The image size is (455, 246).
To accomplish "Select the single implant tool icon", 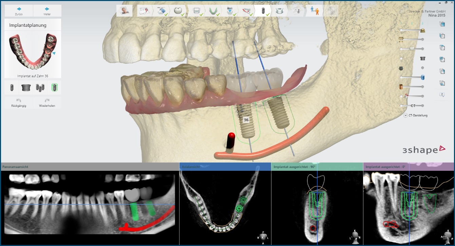I will [x=12, y=88].
